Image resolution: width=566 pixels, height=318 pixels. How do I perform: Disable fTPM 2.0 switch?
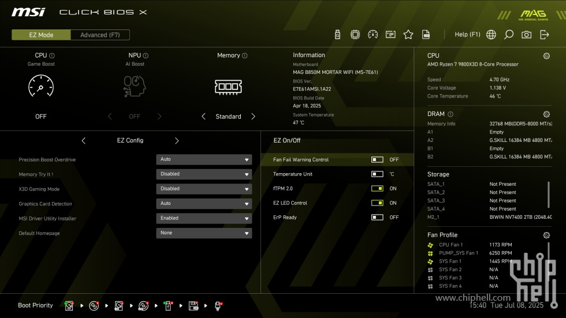(377, 189)
